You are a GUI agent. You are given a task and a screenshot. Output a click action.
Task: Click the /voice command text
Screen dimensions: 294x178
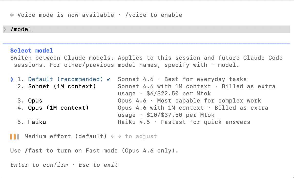click(136, 15)
